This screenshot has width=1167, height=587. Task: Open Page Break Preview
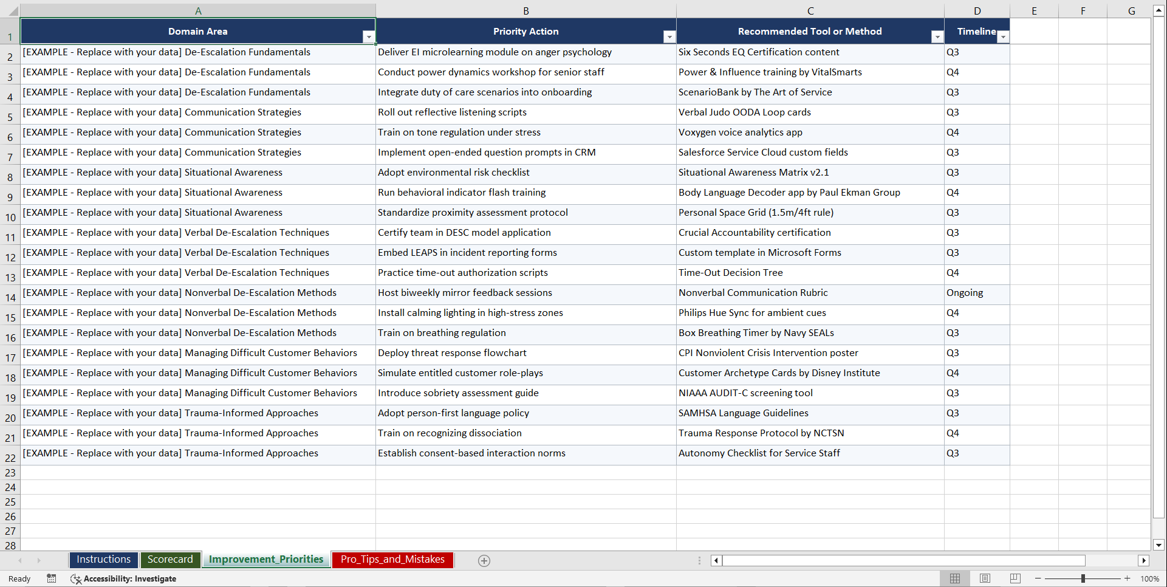coord(1015,578)
